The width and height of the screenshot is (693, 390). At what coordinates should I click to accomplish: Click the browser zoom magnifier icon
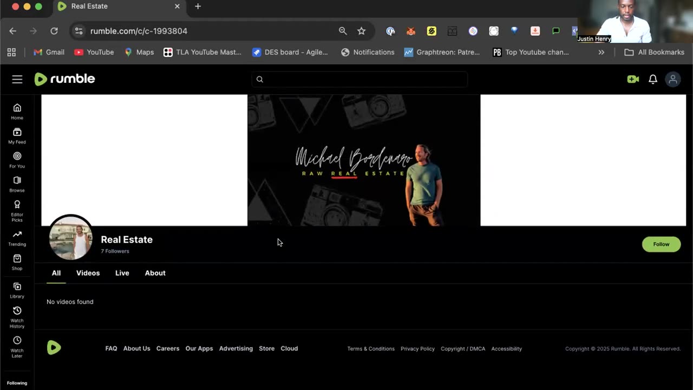(343, 31)
